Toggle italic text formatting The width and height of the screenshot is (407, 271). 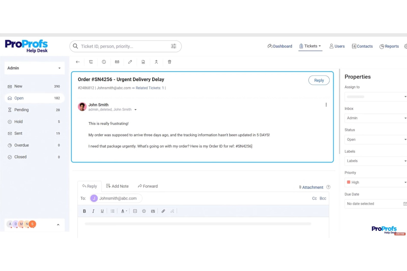tap(93, 211)
